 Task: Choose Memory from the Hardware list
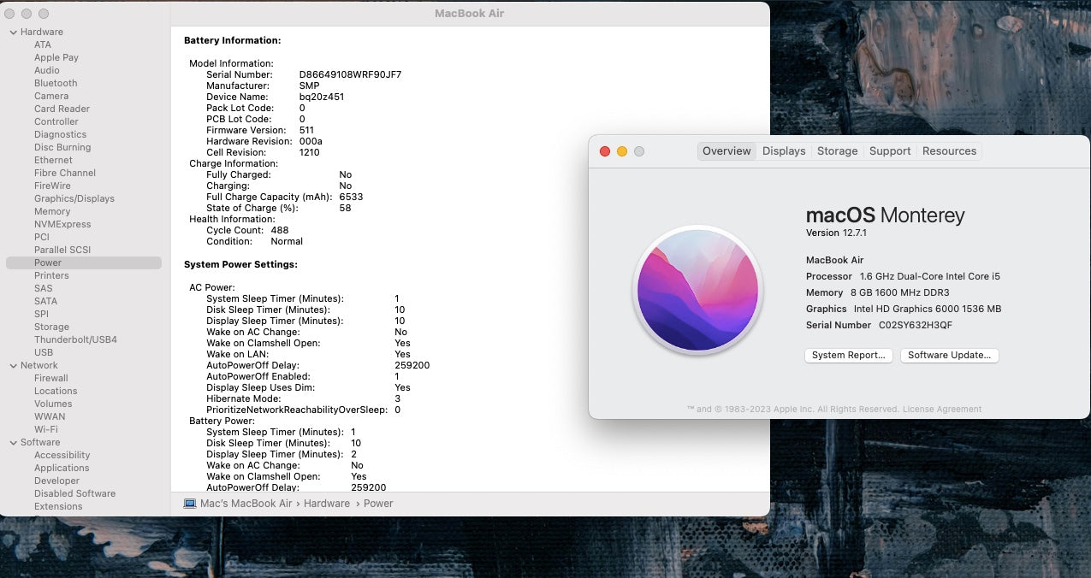[x=52, y=212]
